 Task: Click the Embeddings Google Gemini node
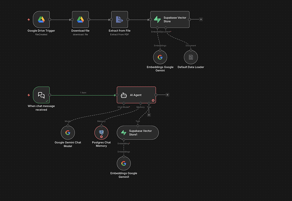pyautogui.click(x=160, y=57)
